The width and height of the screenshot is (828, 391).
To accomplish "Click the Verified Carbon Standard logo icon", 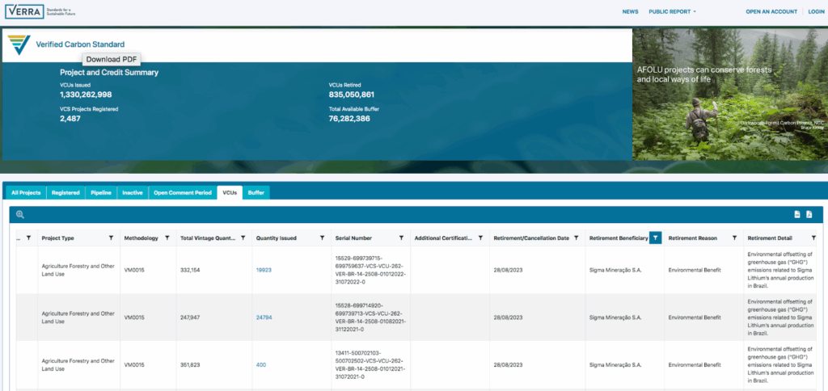I will pos(19,45).
